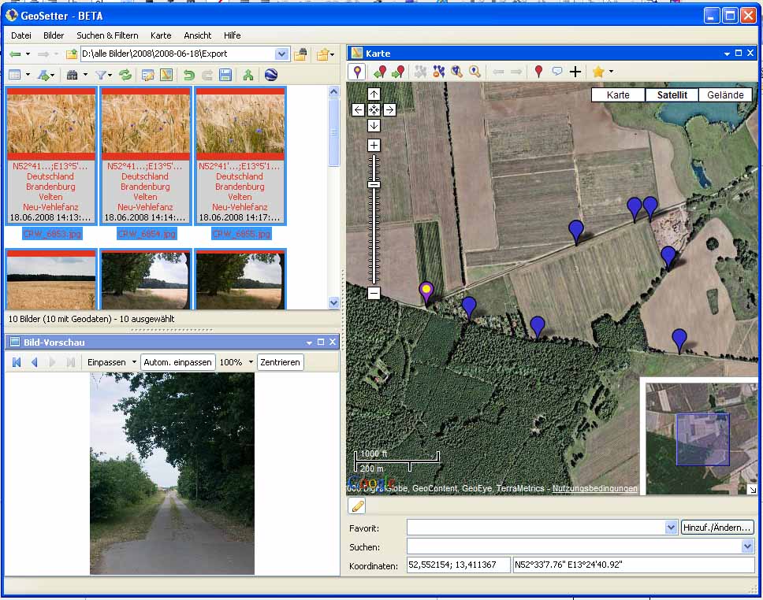Click the green refresh arrows icon
Viewport: 763px width, 600px height.
point(125,75)
